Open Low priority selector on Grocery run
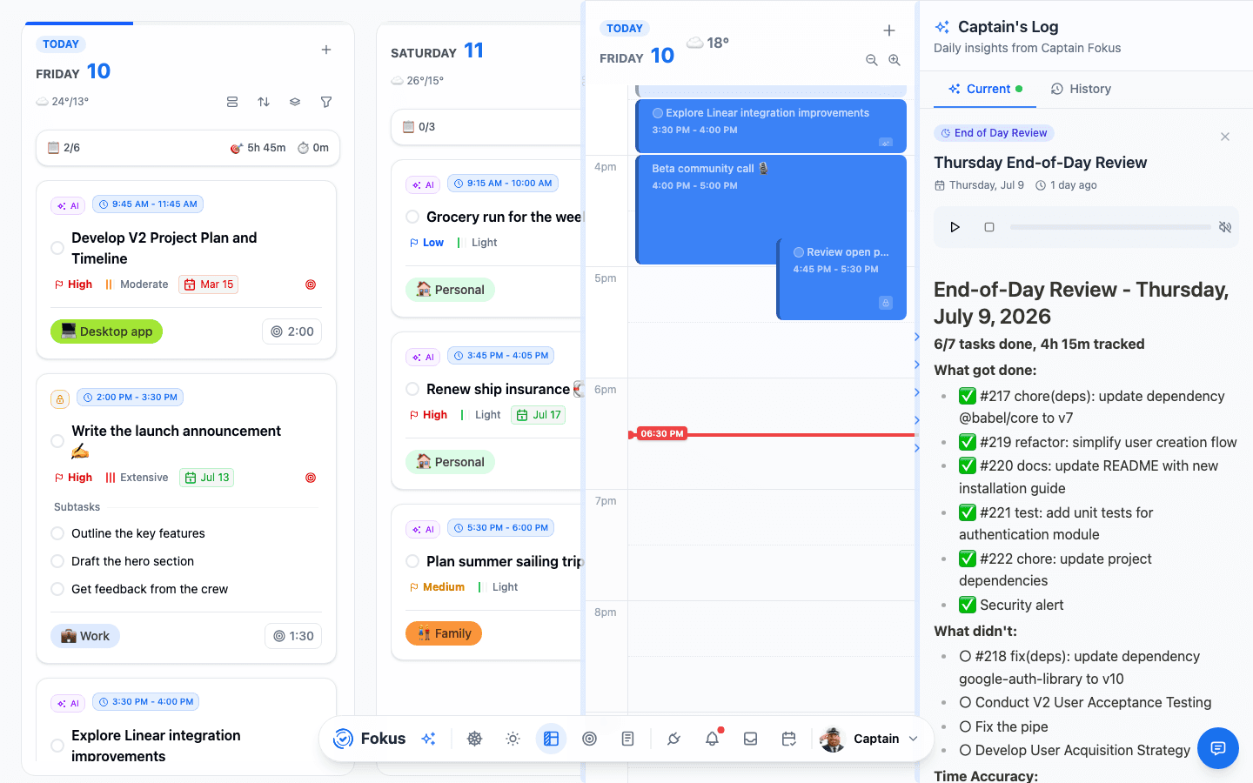This screenshot has width=1253, height=783. pyautogui.click(x=426, y=243)
